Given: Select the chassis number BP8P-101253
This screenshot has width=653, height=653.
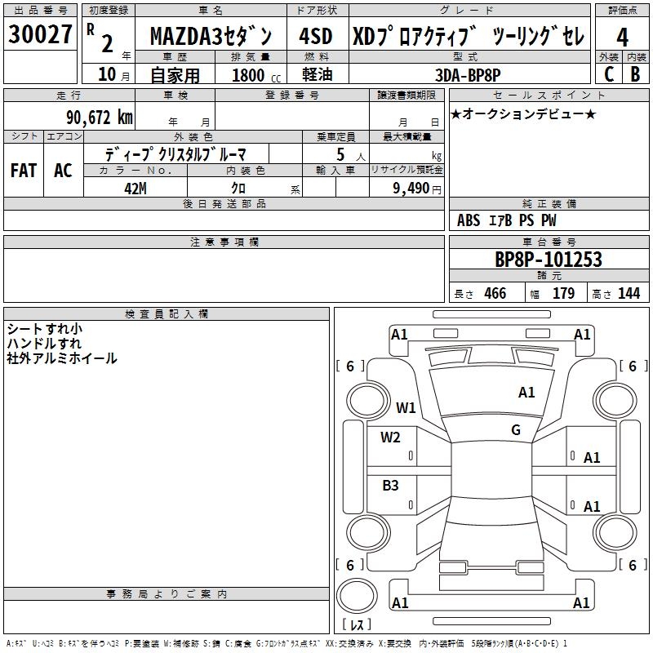Looking at the screenshot, I should click(549, 260).
